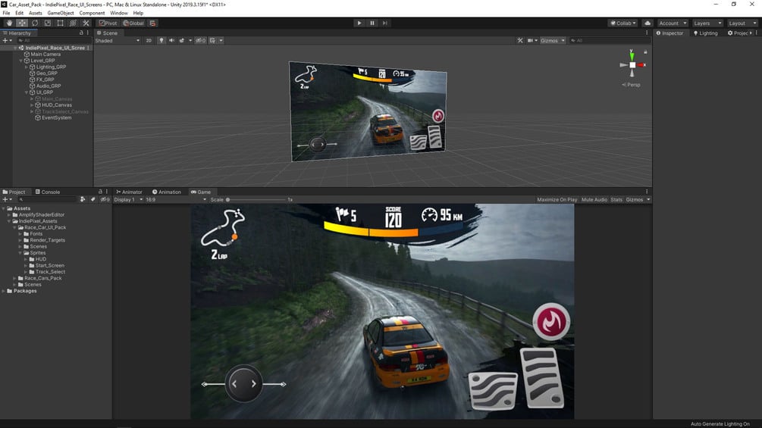
Task: Toggle hidden objects visibility in Scene toolbar
Action: (200, 41)
